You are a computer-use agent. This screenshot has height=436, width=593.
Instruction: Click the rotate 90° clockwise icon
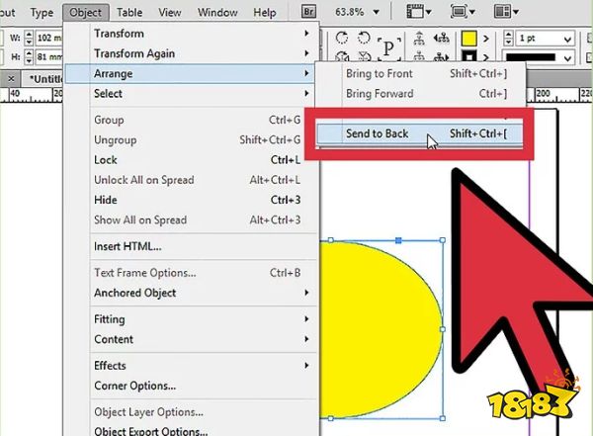click(x=341, y=38)
